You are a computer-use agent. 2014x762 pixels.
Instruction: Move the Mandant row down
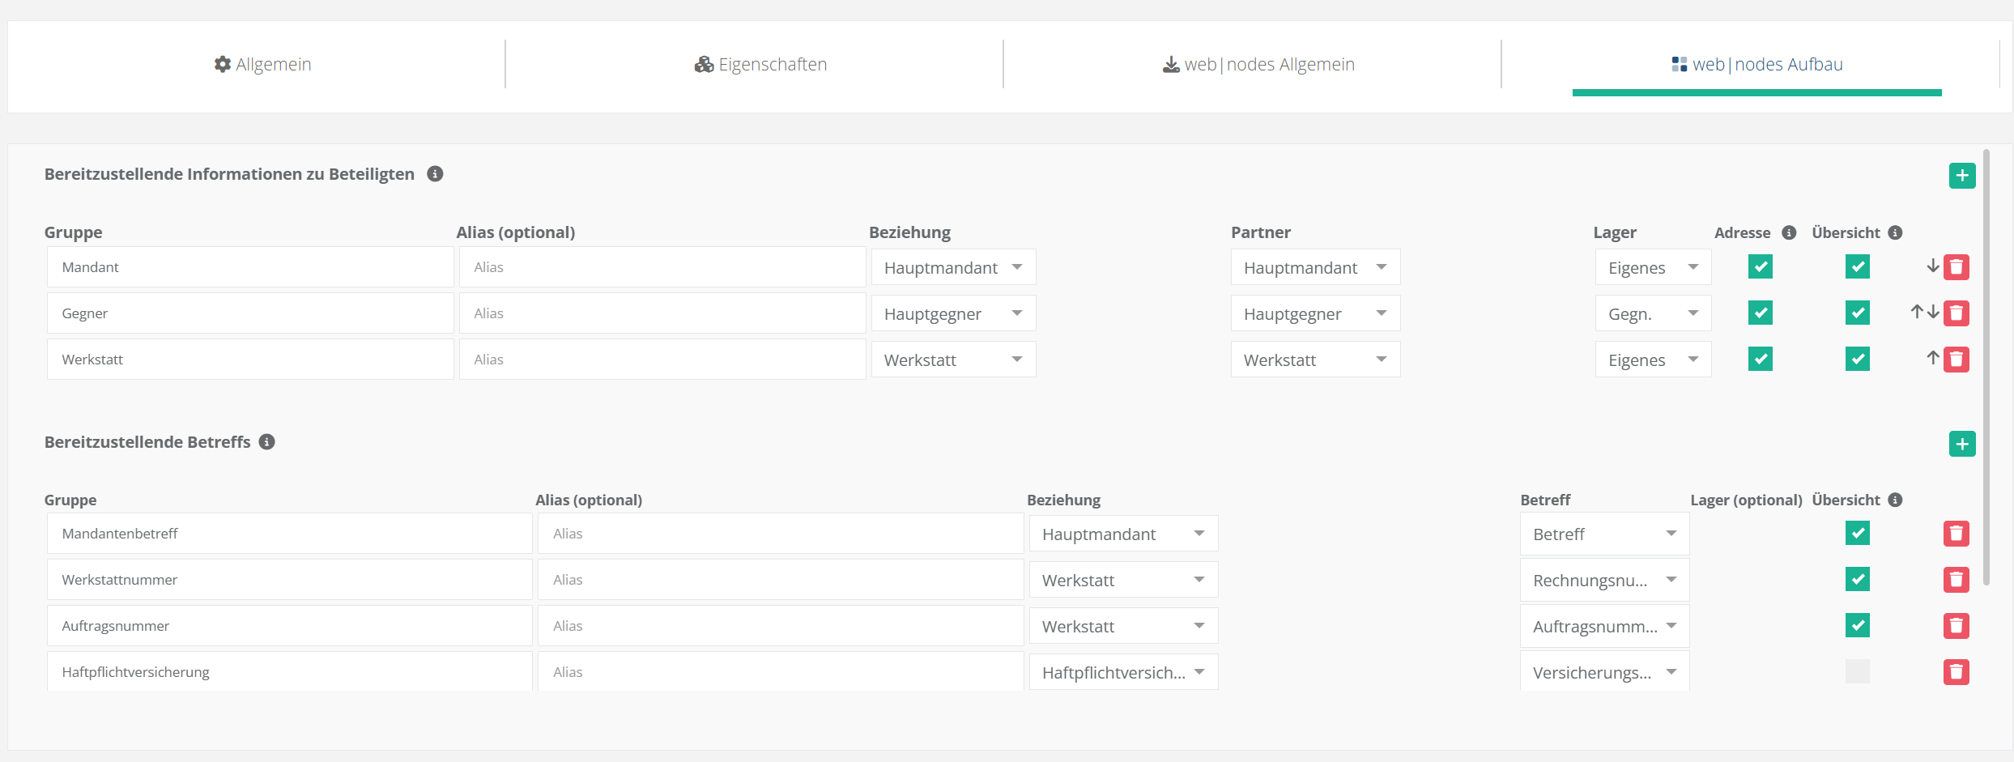click(1932, 266)
